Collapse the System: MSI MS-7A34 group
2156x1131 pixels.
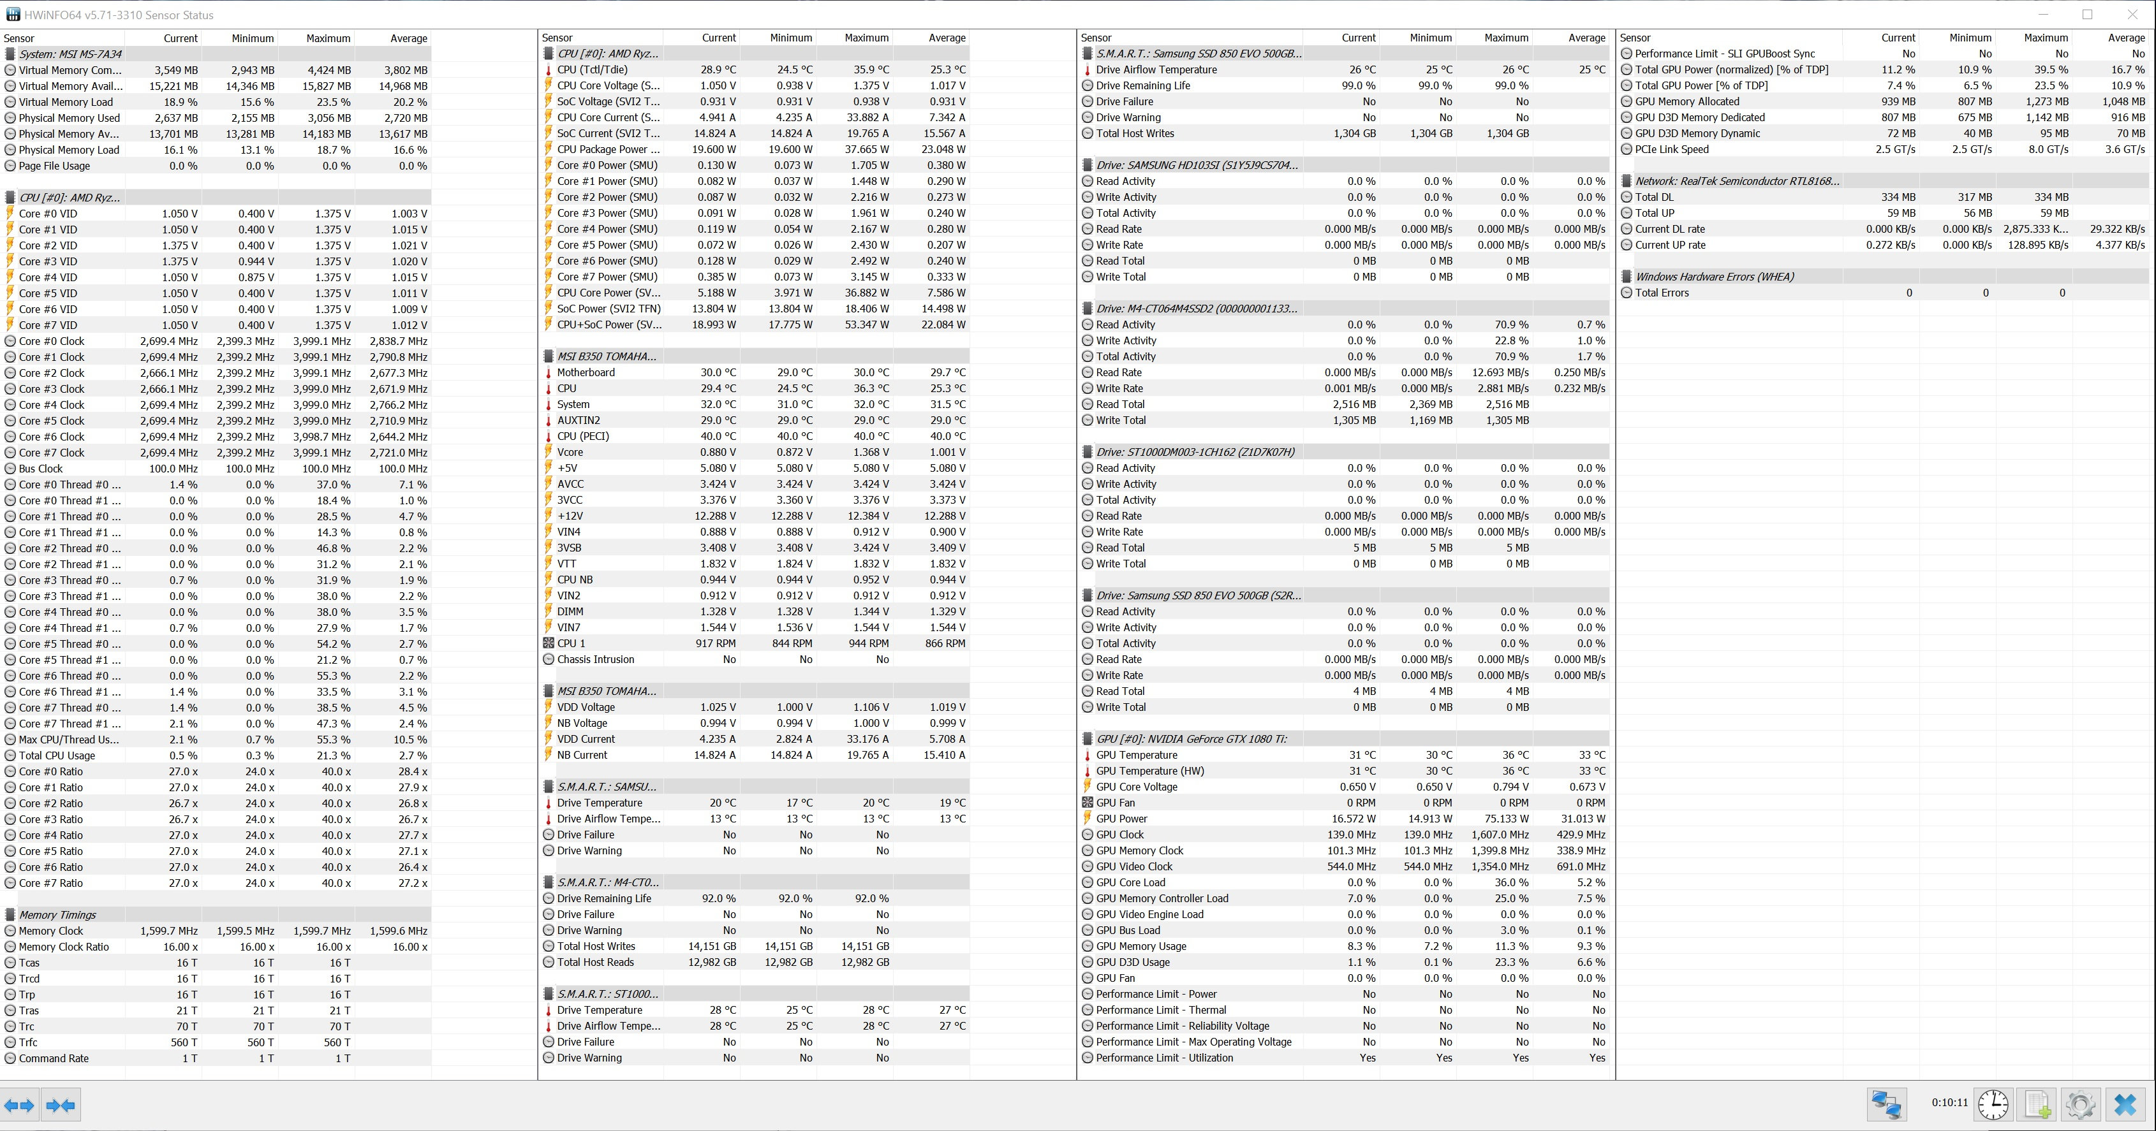pyautogui.click(x=70, y=54)
